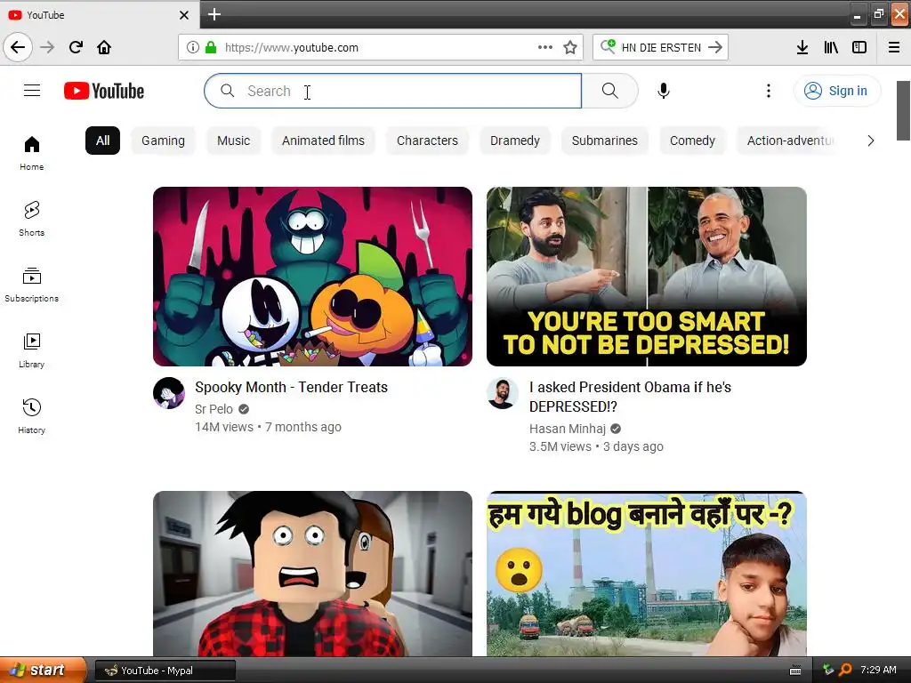Image resolution: width=911 pixels, height=683 pixels.
Task: Click the Sign in button
Action: coord(836,91)
